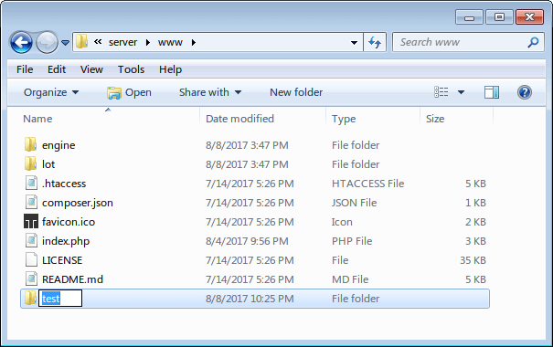This screenshot has height=347, width=553.
Task: Select the www breadcrumb
Action: [x=170, y=43]
